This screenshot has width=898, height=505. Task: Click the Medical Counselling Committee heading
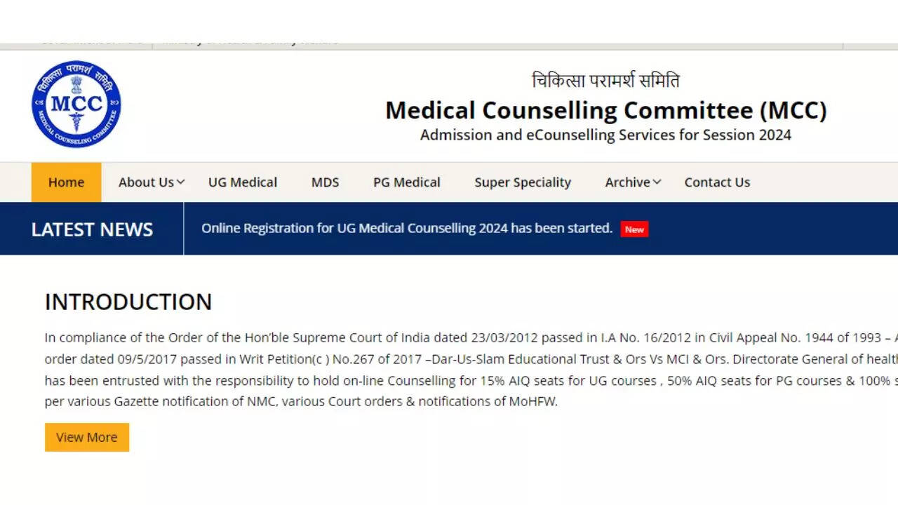pos(605,110)
